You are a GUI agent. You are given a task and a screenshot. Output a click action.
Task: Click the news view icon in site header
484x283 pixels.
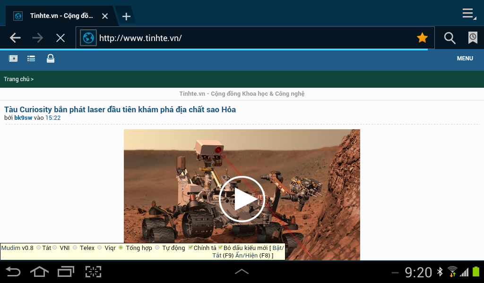coord(13,58)
